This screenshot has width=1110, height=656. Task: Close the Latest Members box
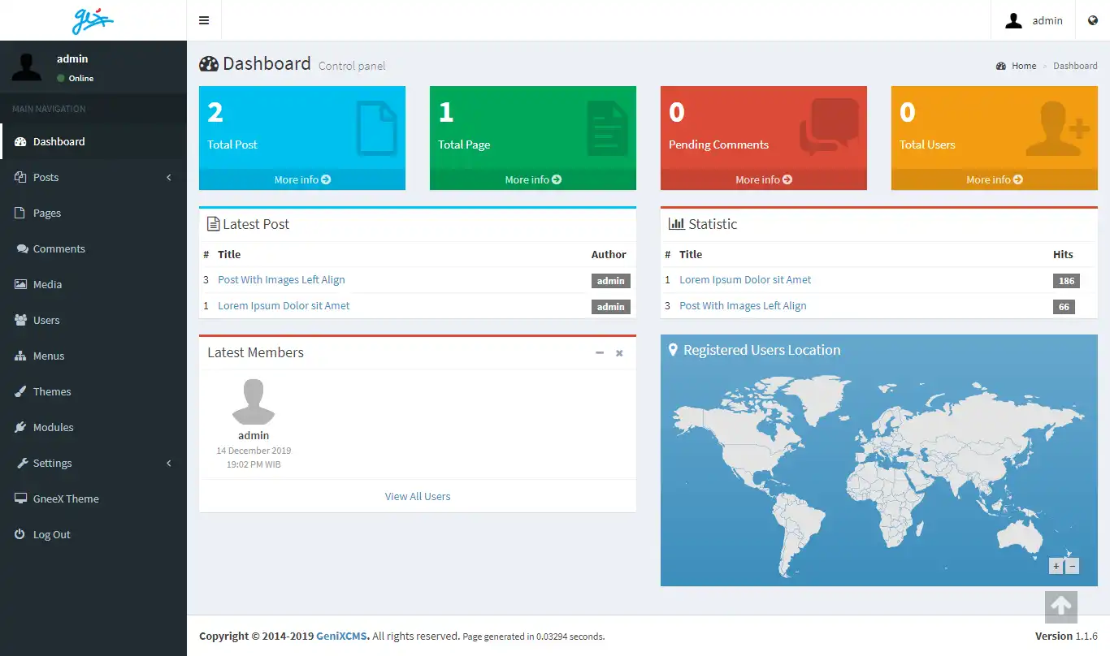coord(619,352)
